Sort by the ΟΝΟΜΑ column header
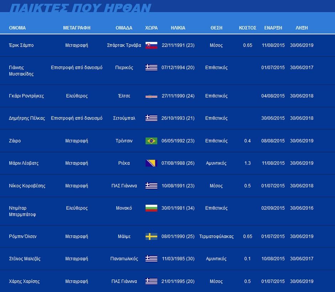This screenshot has height=292, width=335. coord(17,28)
